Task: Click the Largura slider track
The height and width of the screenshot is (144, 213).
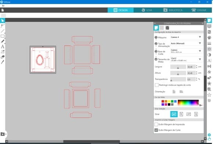Action: point(178,67)
